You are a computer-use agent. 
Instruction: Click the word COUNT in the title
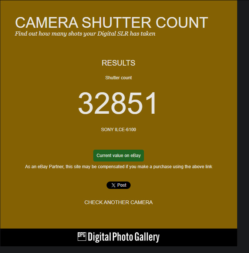(182, 23)
